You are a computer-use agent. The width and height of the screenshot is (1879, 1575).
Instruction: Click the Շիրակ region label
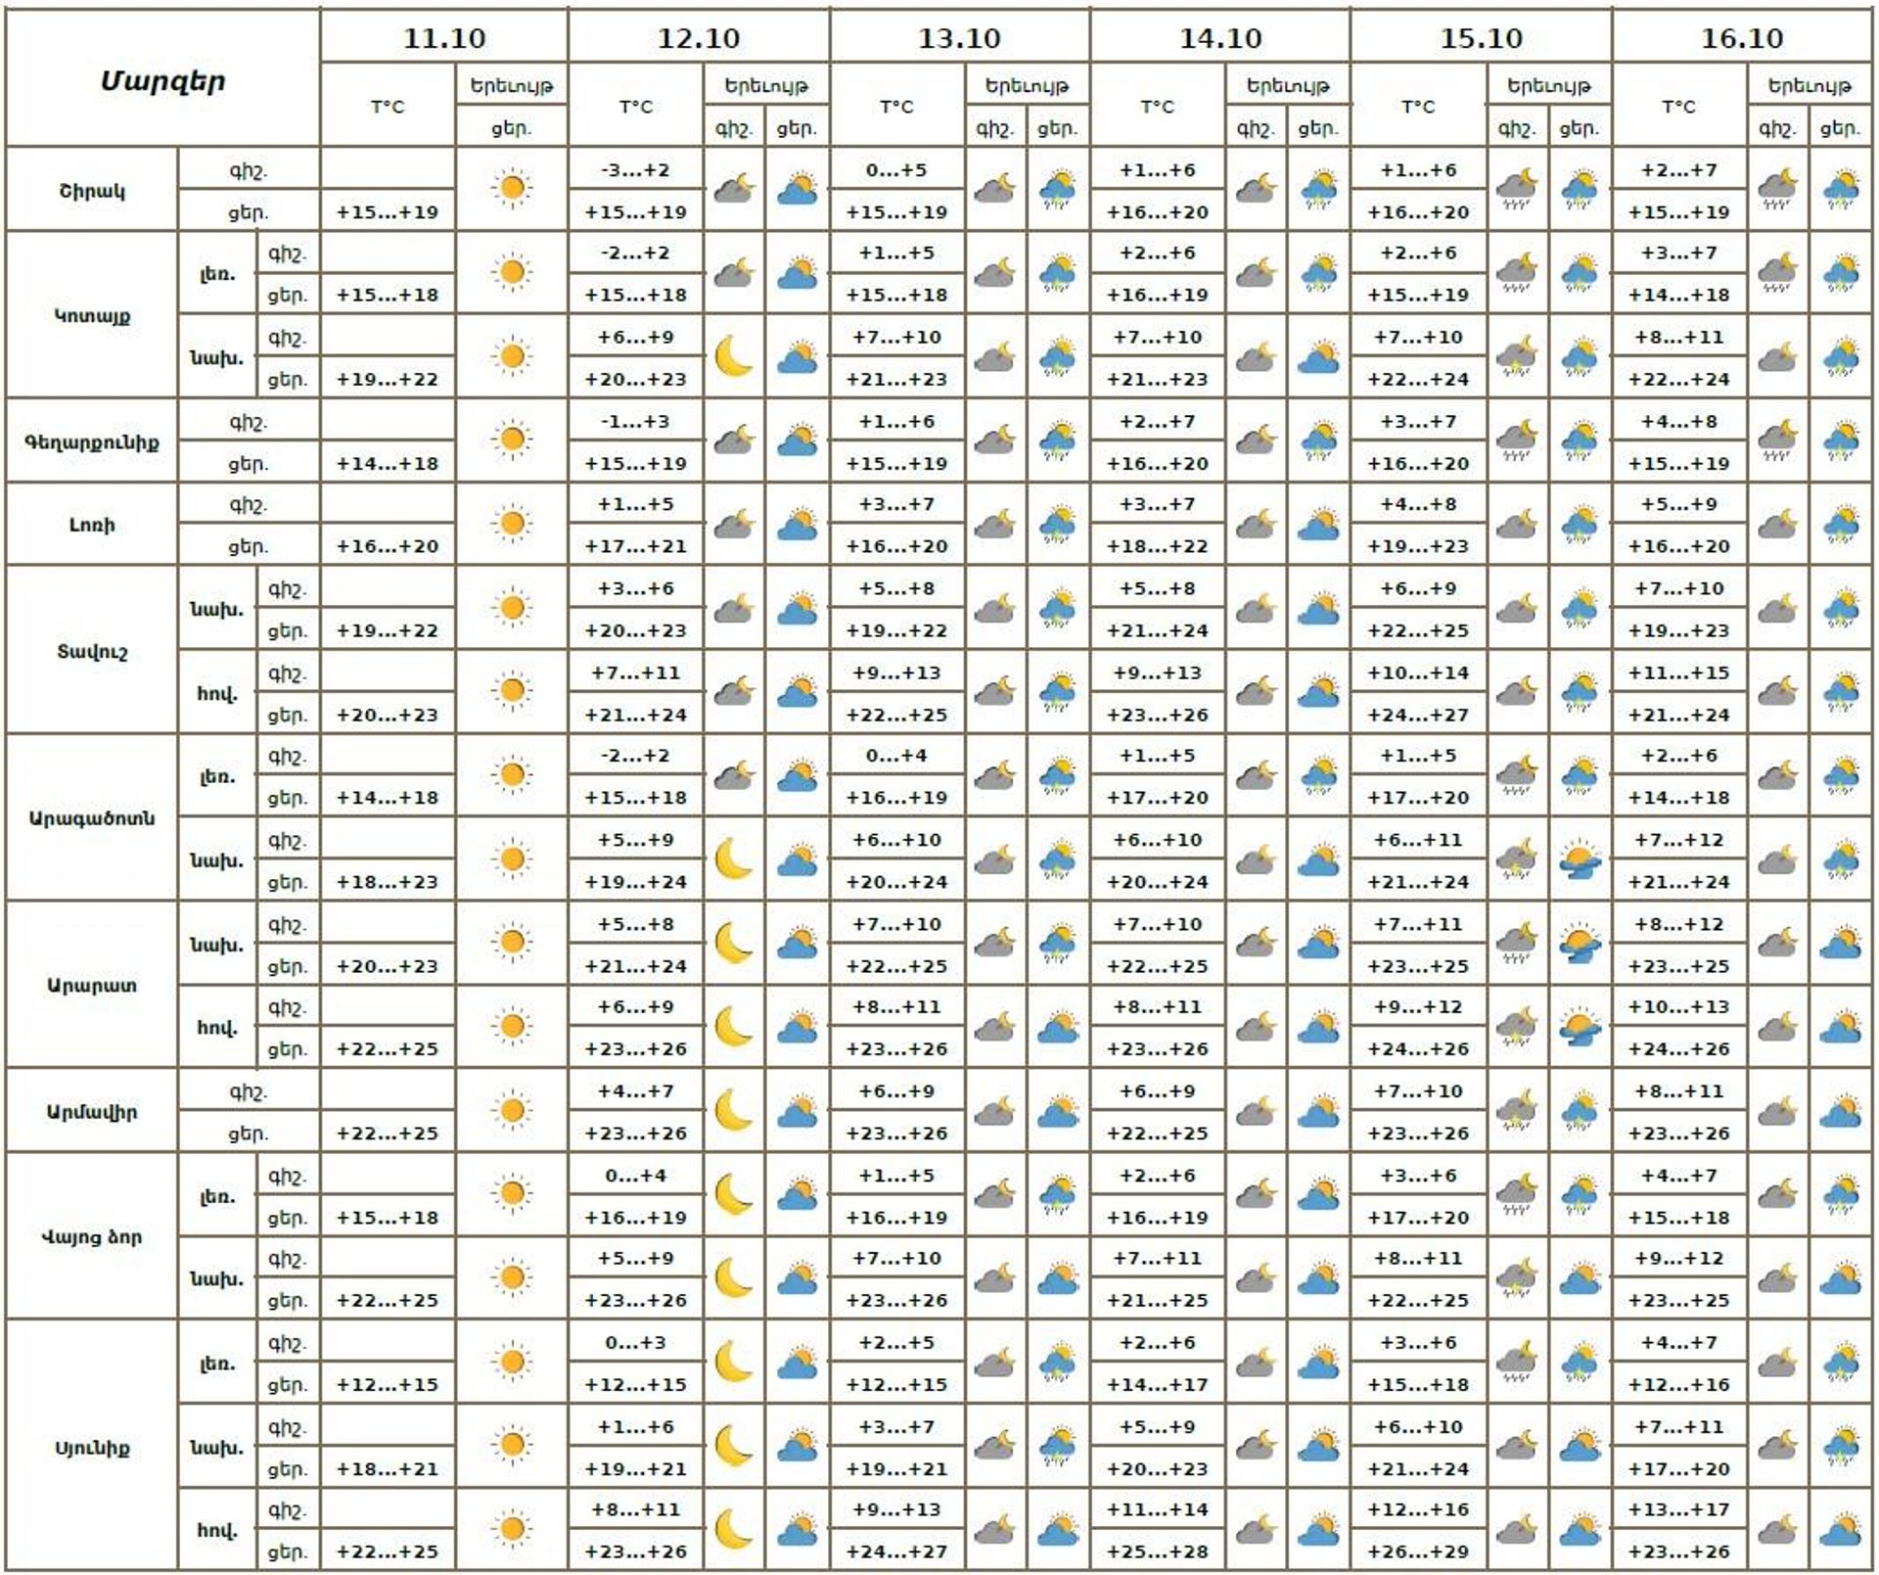click(92, 191)
